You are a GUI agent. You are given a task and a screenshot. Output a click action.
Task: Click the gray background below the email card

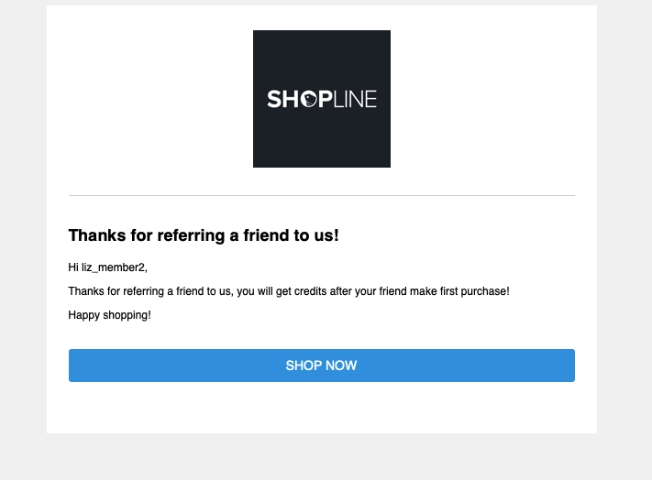click(322, 457)
